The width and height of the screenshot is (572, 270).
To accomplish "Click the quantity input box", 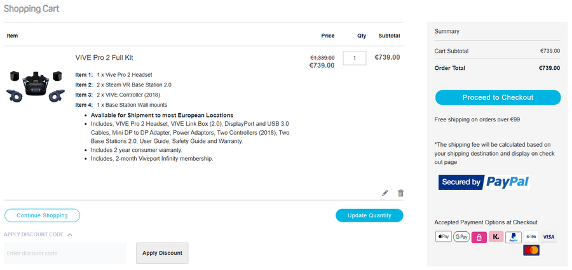I will (354, 58).
